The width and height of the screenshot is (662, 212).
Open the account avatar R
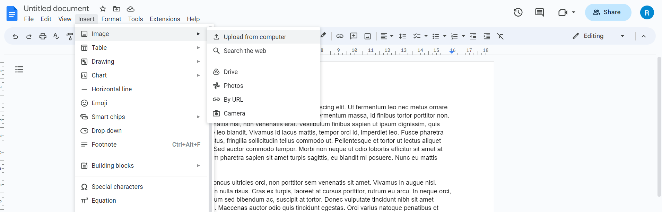click(x=647, y=12)
